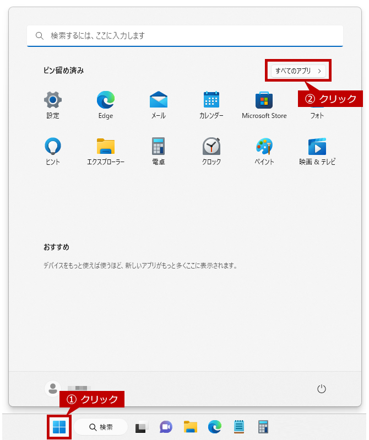Click the ピン留め済み heading text
369x440 pixels.
point(64,71)
